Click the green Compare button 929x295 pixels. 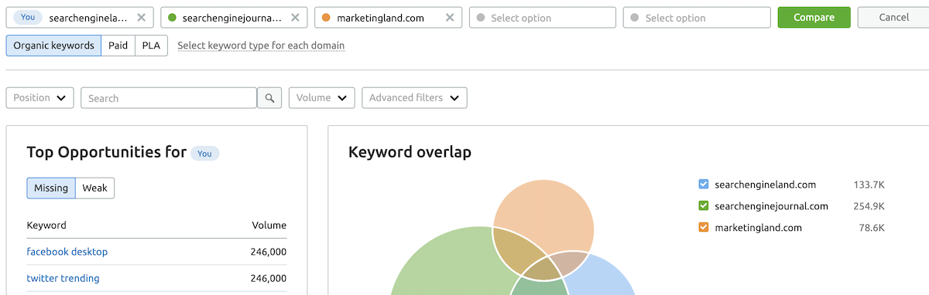click(x=814, y=18)
